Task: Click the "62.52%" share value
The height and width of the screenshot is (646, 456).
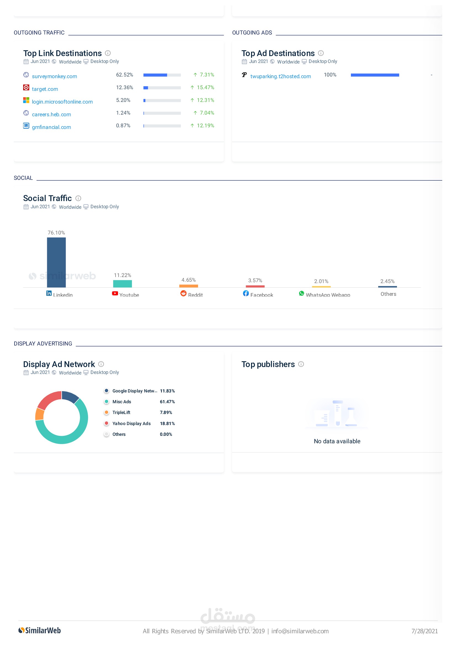Action: click(x=124, y=75)
